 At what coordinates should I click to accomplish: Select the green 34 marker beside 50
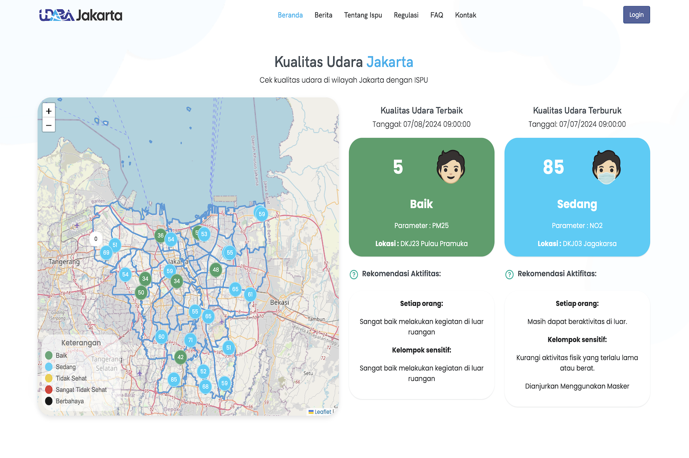tap(145, 279)
